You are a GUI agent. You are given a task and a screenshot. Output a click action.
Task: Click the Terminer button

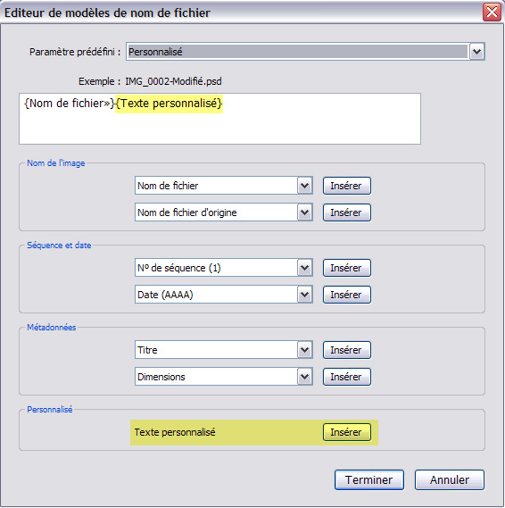coord(369,479)
